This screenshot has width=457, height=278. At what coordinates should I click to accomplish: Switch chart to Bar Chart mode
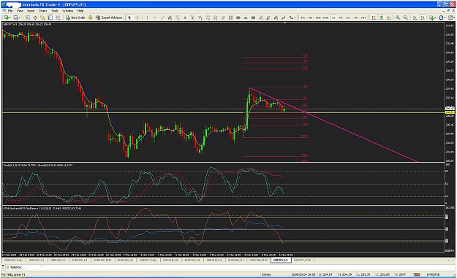click(x=374, y=18)
